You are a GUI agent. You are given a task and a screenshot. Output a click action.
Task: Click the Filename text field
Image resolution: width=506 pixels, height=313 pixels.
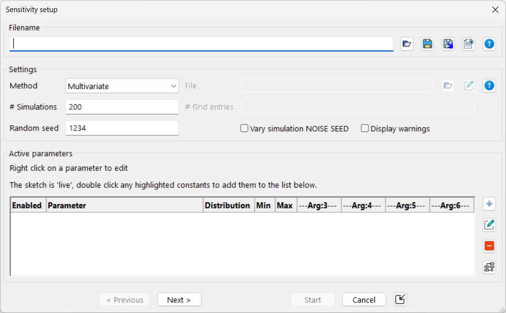pyautogui.click(x=201, y=44)
